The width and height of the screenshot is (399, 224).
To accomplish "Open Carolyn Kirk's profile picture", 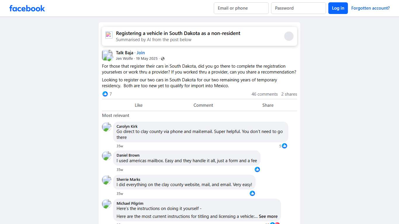I will [107, 127].
